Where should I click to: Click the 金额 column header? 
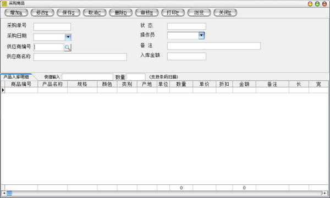[x=244, y=84]
